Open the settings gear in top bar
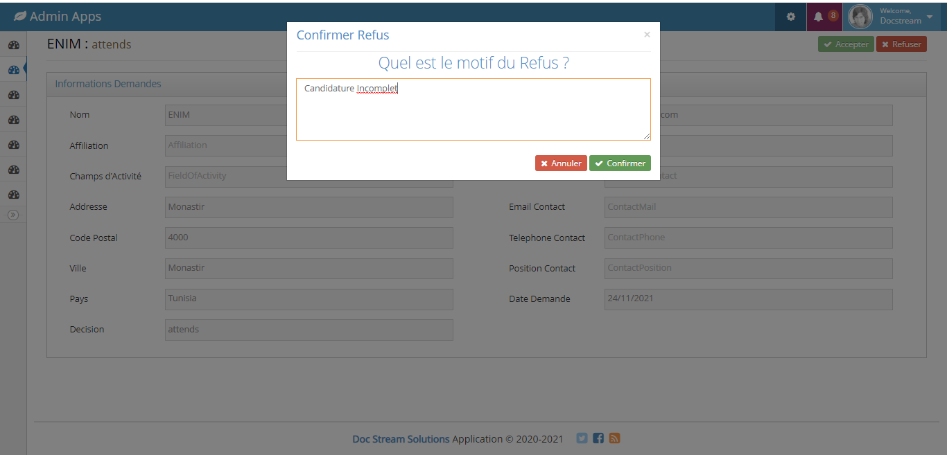 click(x=790, y=17)
